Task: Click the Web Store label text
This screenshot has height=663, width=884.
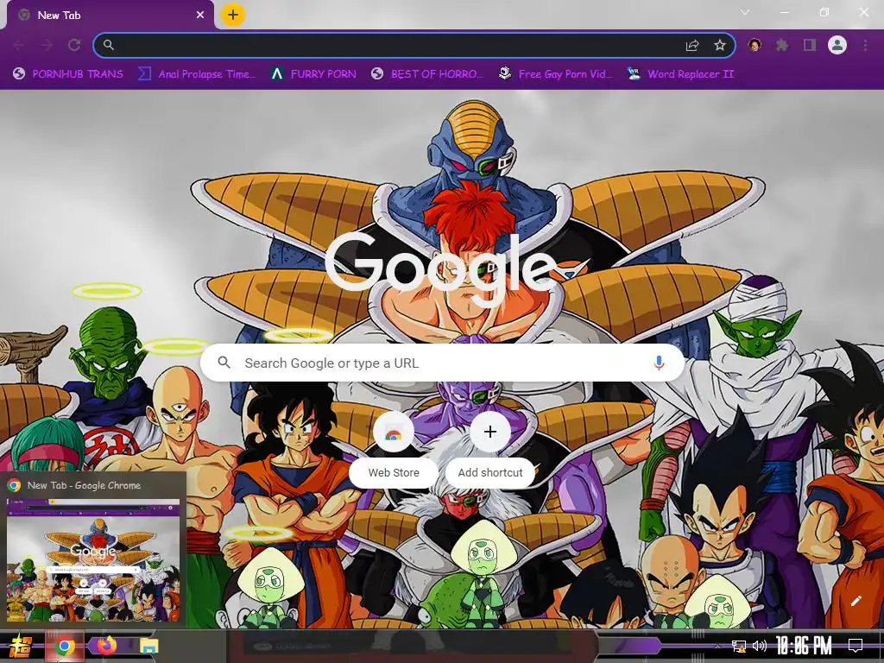Action: (394, 472)
